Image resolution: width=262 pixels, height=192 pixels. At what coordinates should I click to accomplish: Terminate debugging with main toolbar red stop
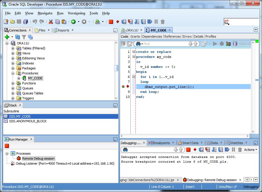pyautogui.click(x=111, y=22)
